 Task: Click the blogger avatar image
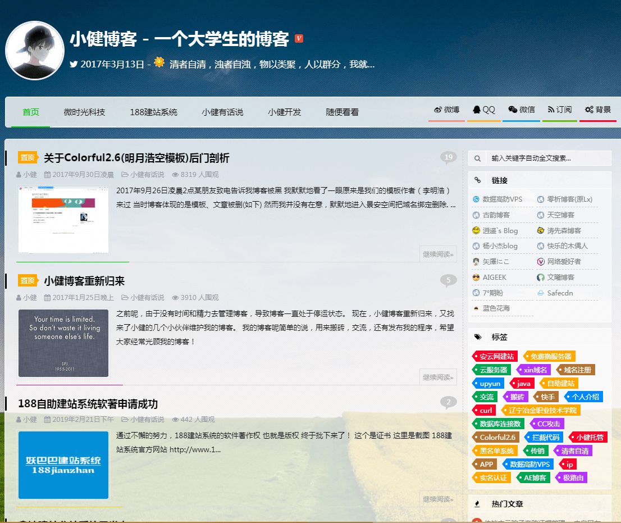point(35,51)
